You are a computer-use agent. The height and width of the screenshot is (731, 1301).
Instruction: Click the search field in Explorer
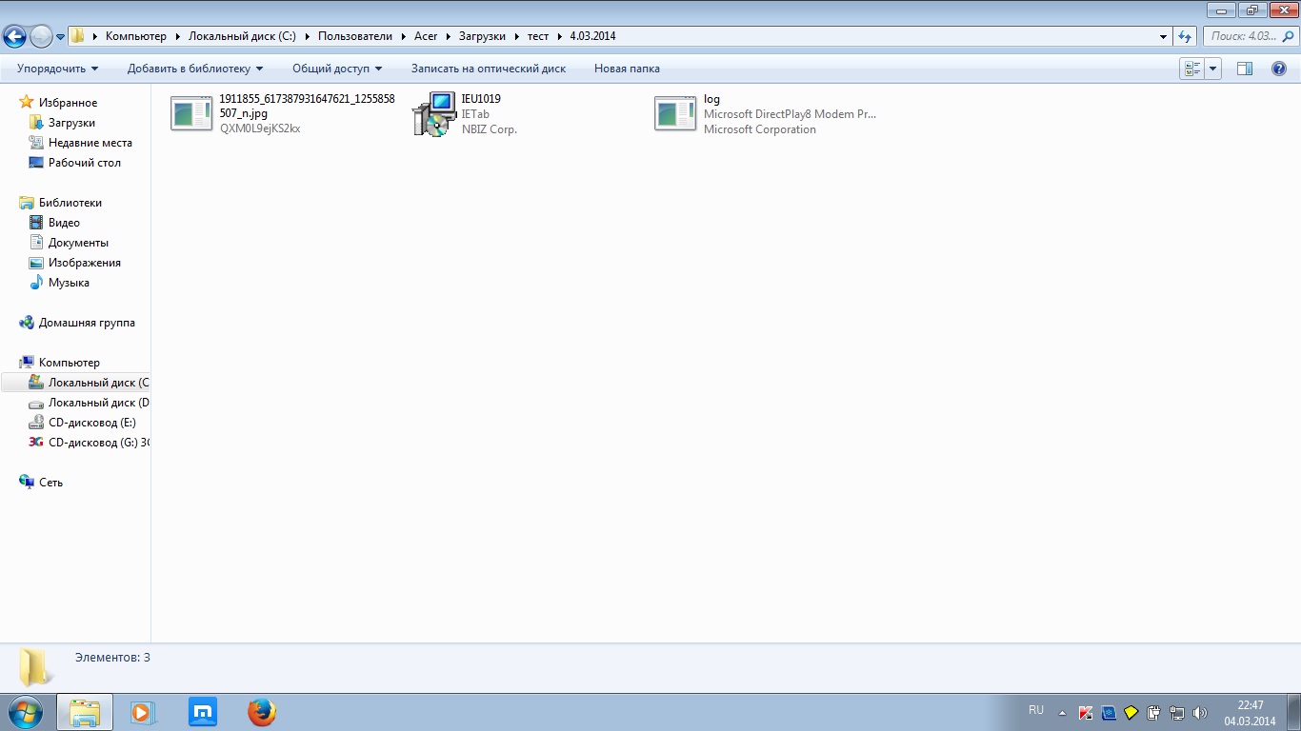pos(1248,36)
